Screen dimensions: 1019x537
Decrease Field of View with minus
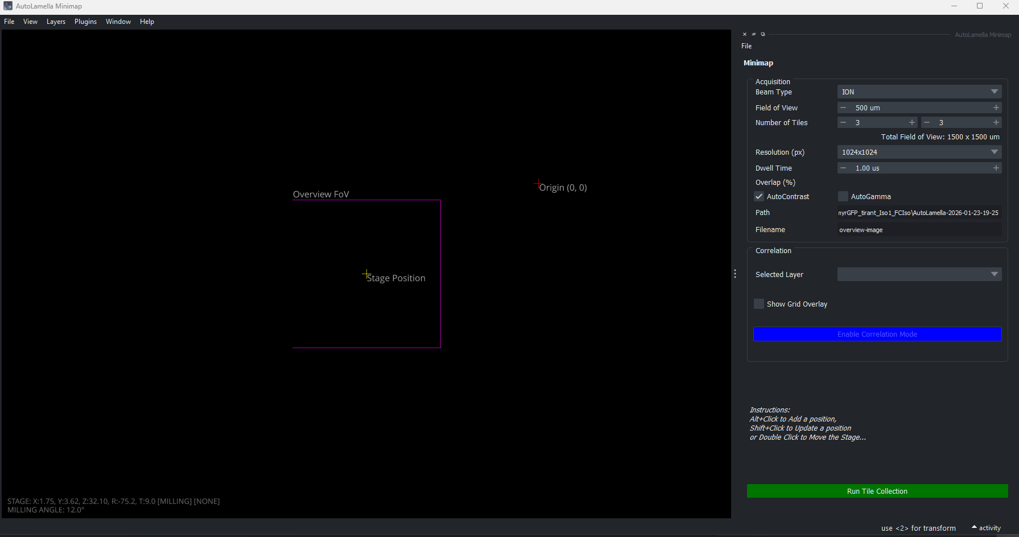pyautogui.click(x=843, y=108)
